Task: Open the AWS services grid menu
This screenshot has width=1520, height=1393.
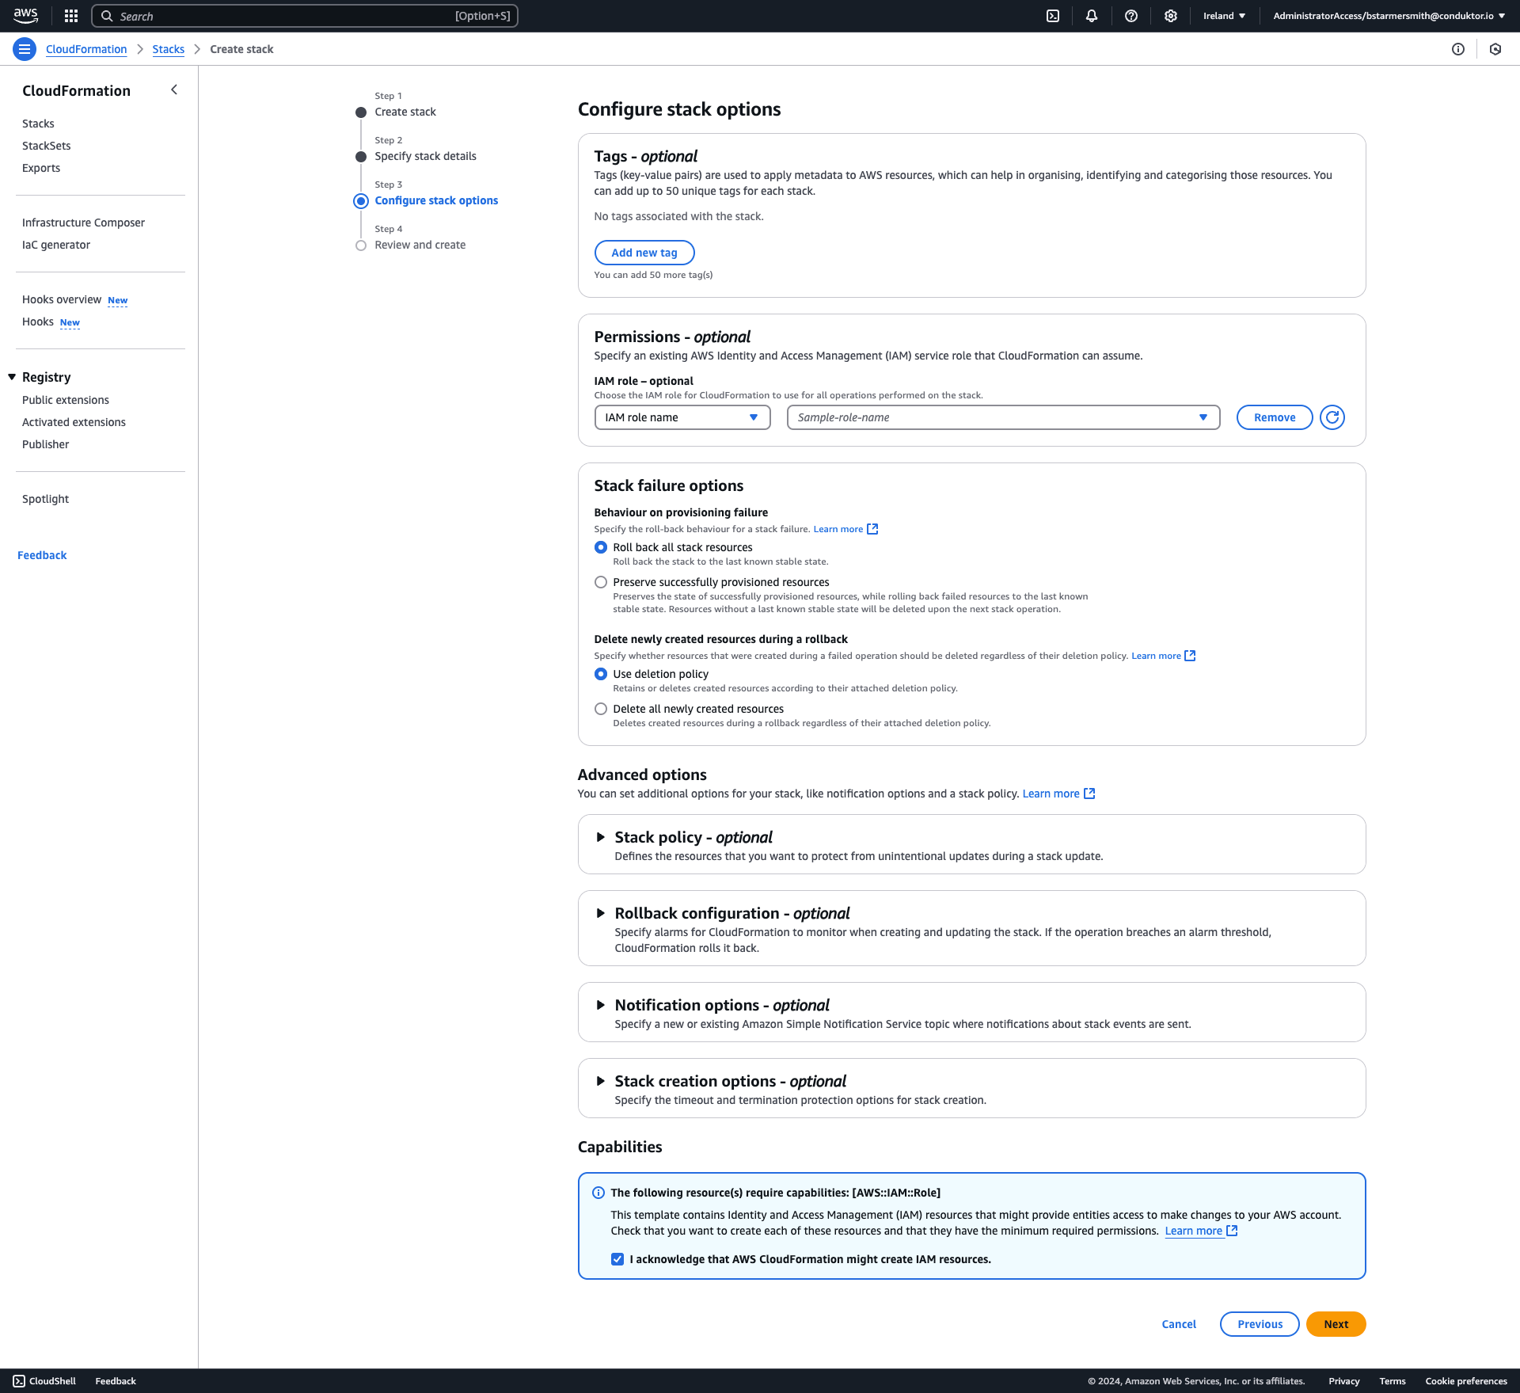Action: [x=70, y=16]
